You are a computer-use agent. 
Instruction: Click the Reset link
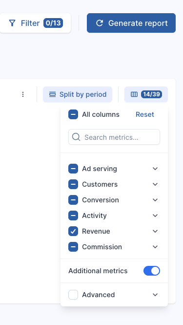[145, 114]
